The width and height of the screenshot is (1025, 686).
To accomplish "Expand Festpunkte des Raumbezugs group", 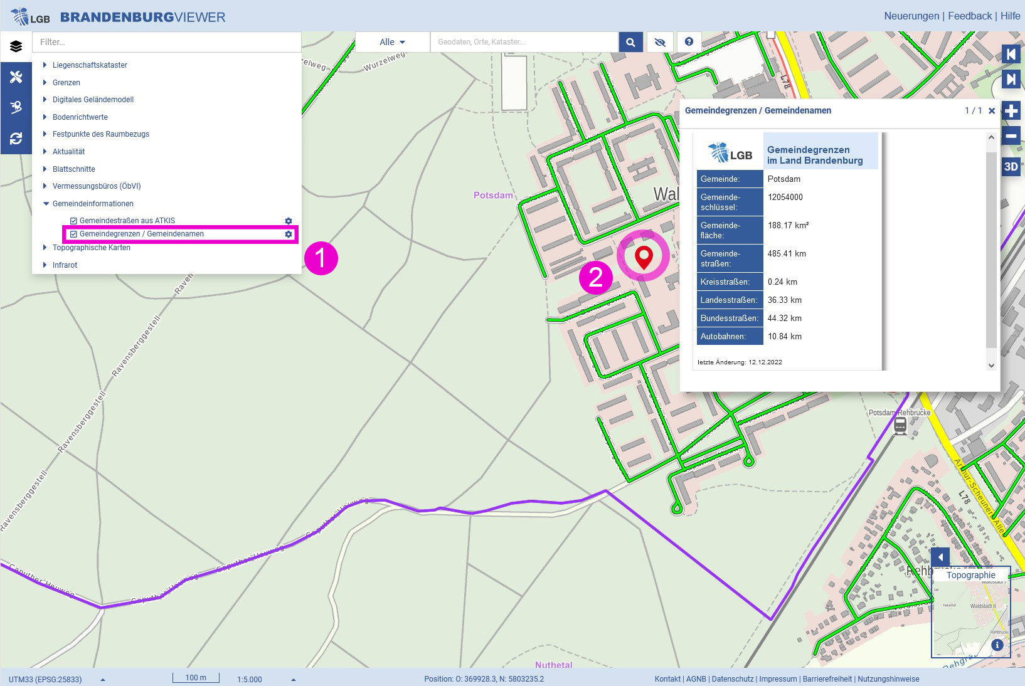I will pyautogui.click(x=45, y=134).
